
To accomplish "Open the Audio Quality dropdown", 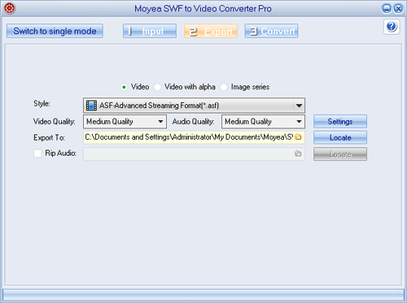I will (263, 122).
